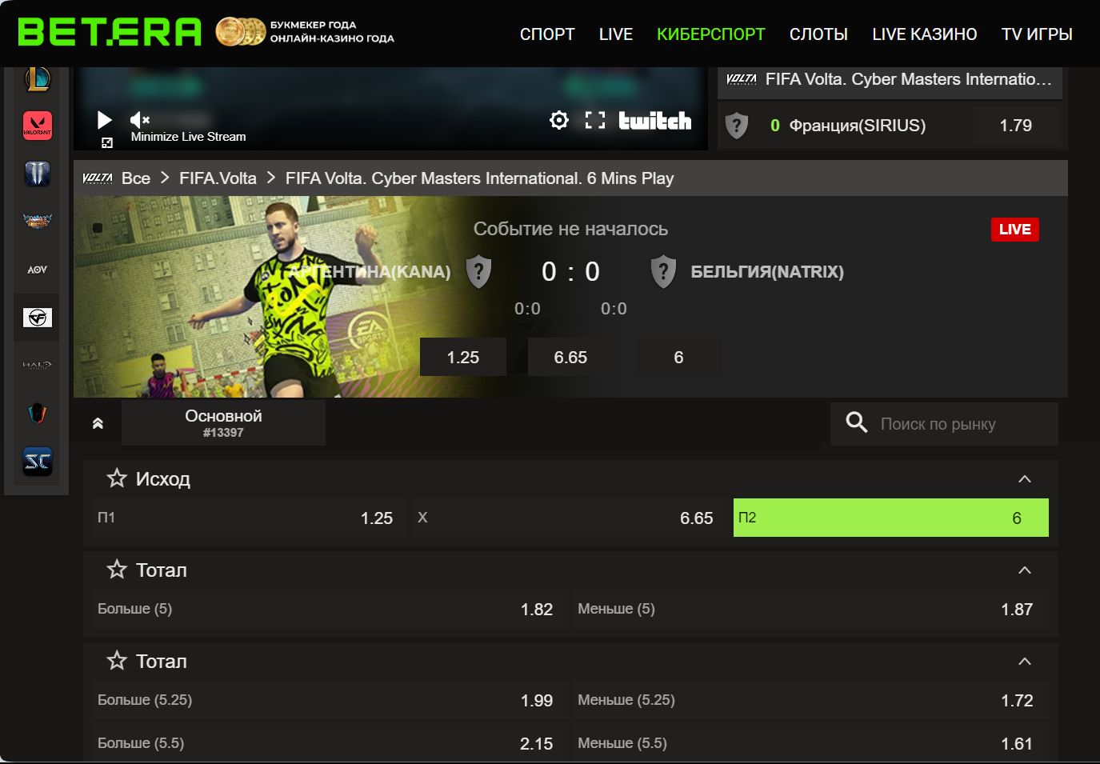Open the Twitch logo link

coord(655,120)
